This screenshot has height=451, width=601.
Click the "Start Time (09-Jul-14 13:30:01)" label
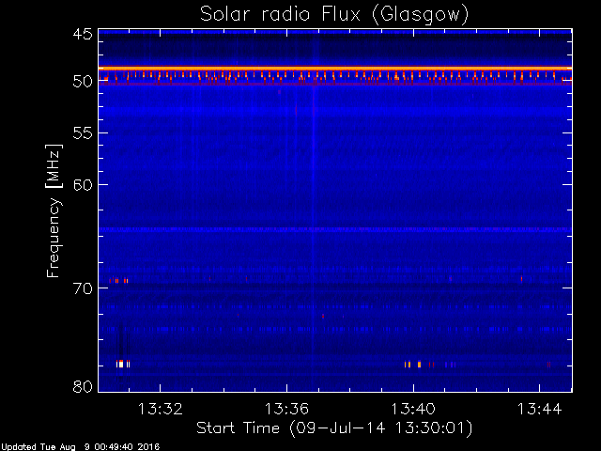click(334, 428)
